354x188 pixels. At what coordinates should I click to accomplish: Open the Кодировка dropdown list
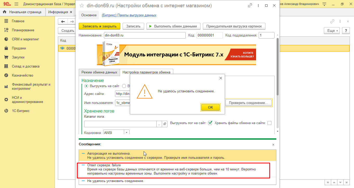pyautogui.click(x=127, y=133)
